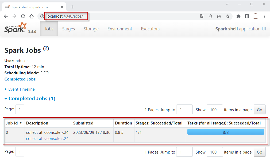Collapse the Completed Jobs section

[32, 99]
